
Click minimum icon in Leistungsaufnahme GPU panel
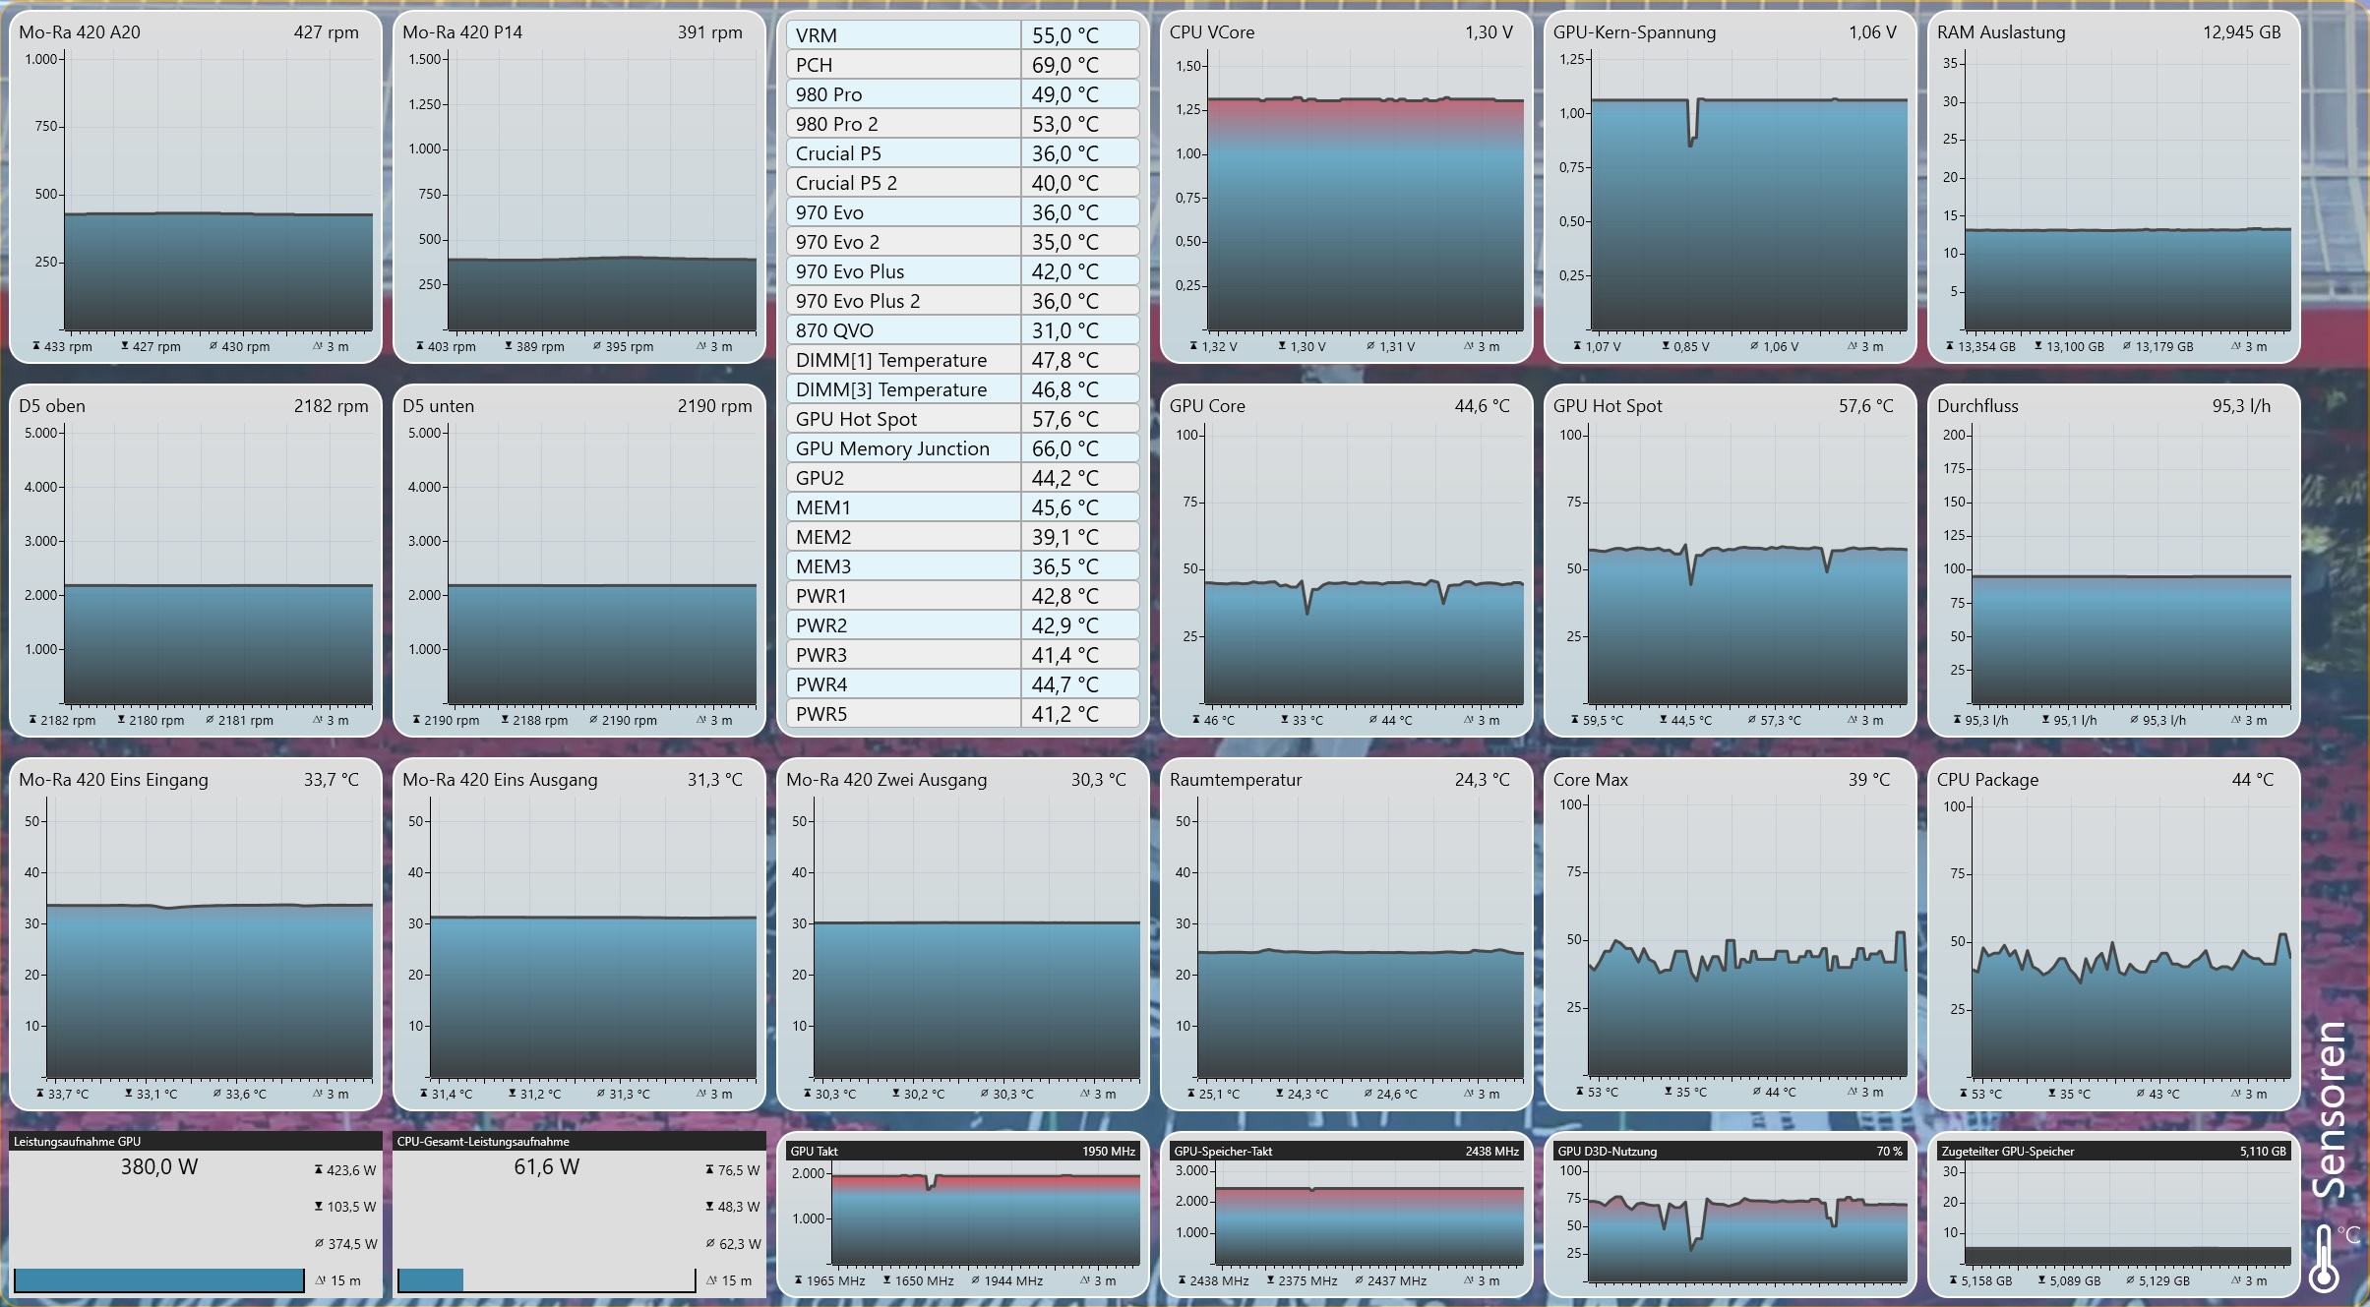coord(319,1207)
